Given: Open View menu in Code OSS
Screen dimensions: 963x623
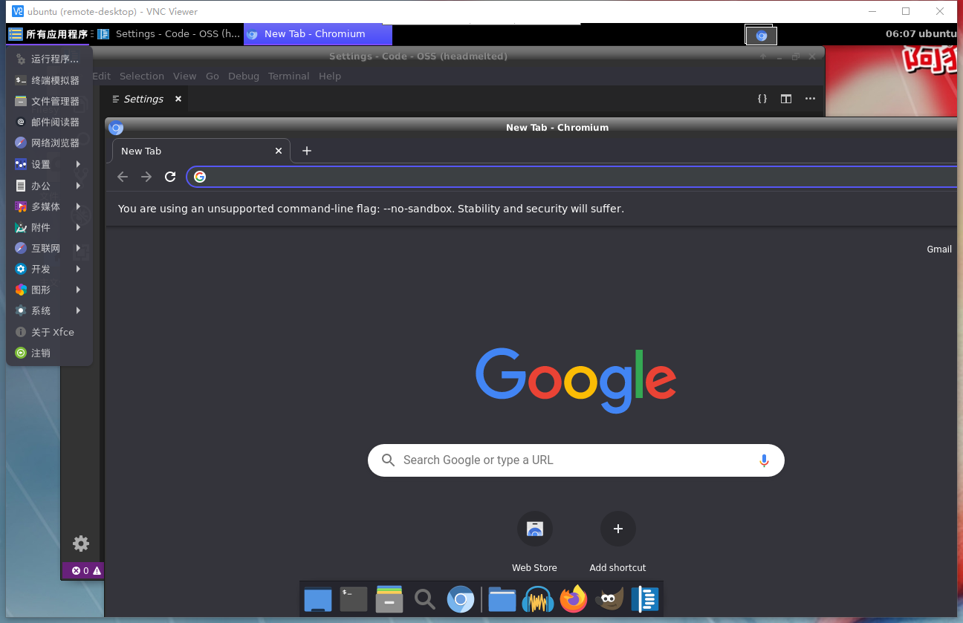Looking at the screenshot, I should (x=184, y=76).
